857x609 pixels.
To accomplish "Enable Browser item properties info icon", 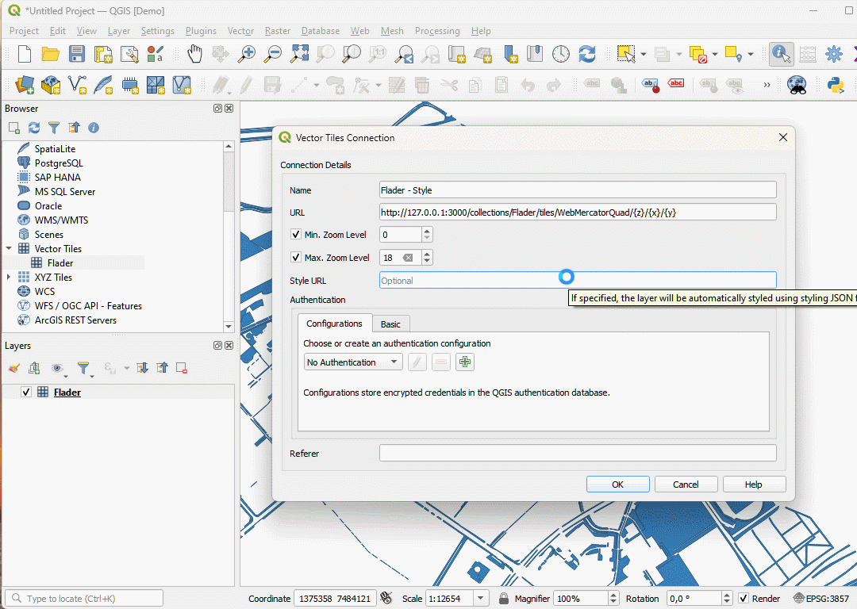I will tap(94, 128).
